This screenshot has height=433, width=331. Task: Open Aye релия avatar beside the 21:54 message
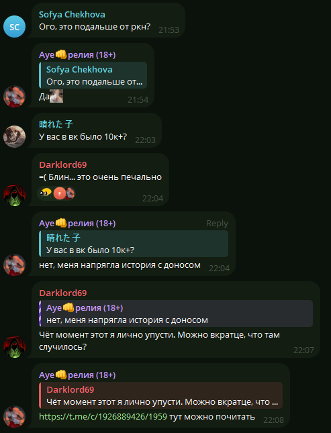pos(14,96)
